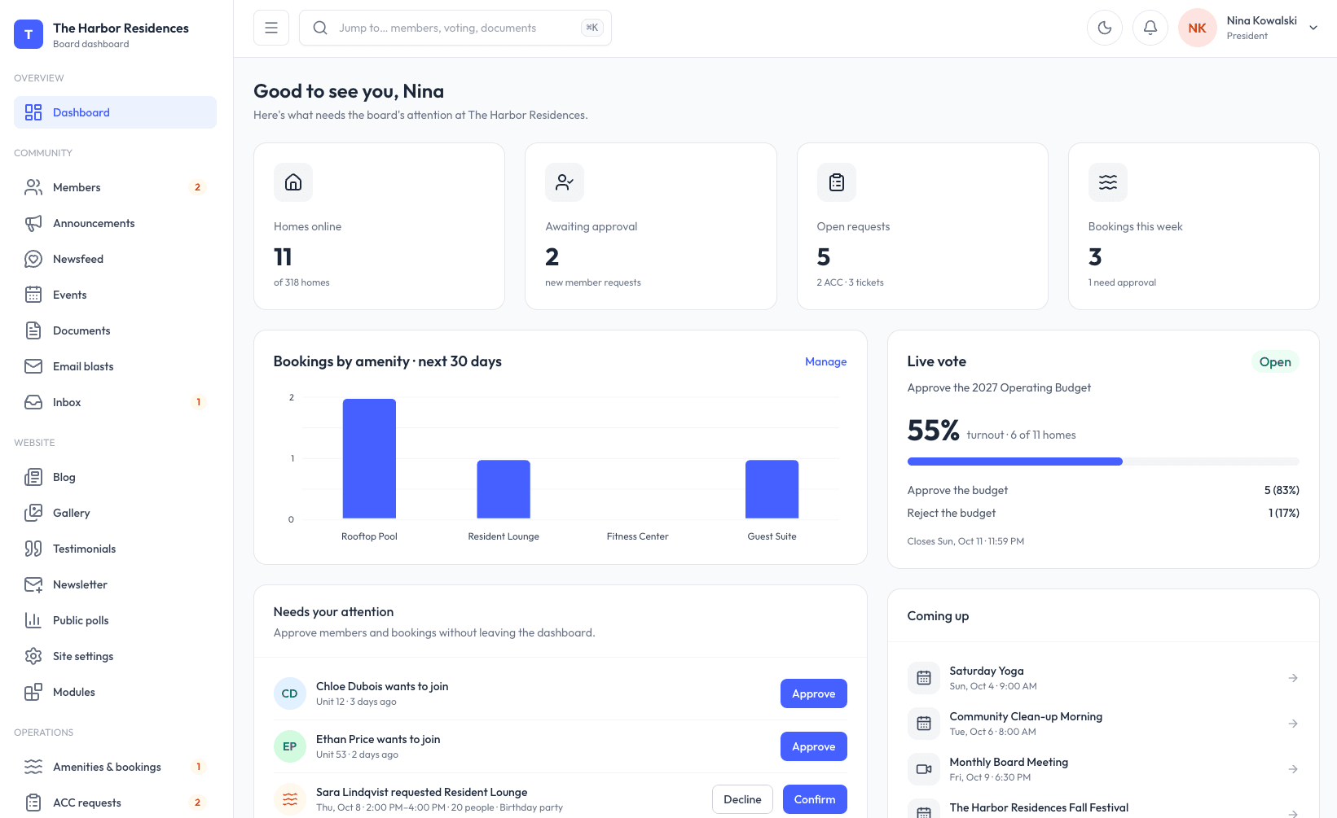This screenshot has width=1337, height=818.
Task: Open Events calendar icon in sidebar
Action: pyautogui.click(x=33, y=295)
